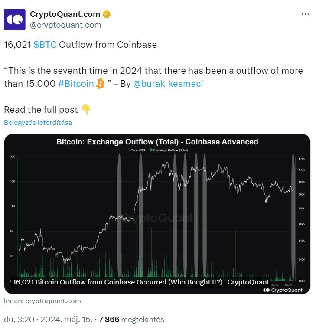Click the green Exchange Outflow legend dot
The image size is (316, 330).
pyautogui.click(x=151, y=150)
